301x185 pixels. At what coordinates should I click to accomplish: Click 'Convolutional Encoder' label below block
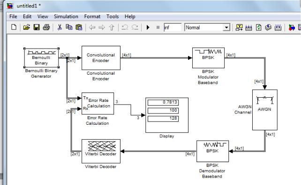coord(101,76)
